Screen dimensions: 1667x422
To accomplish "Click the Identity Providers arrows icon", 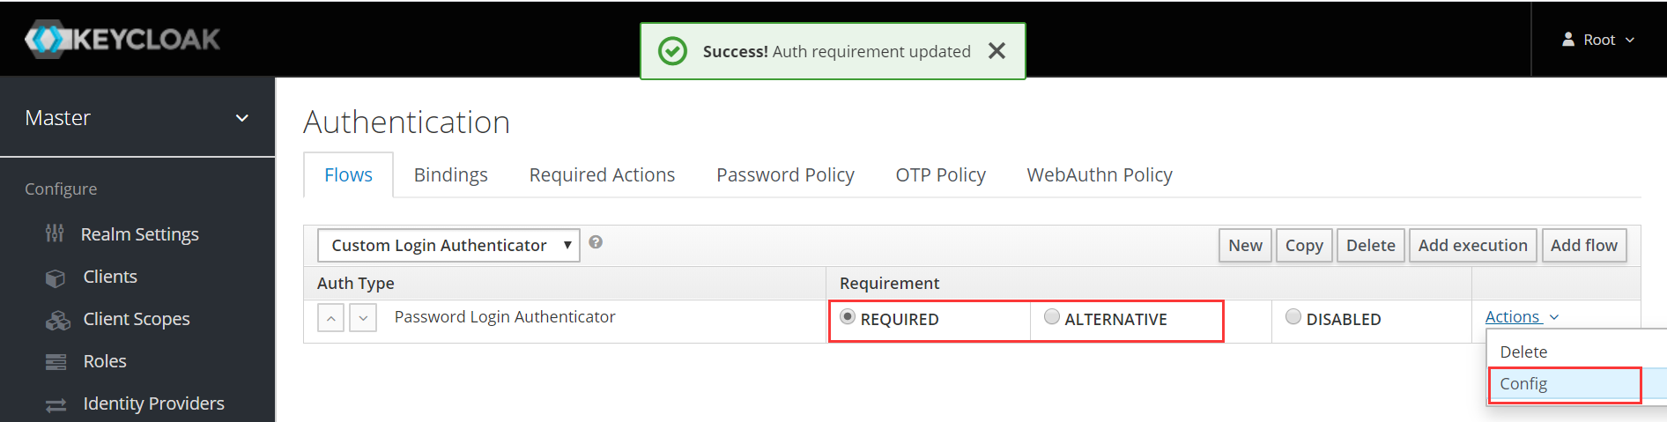I will coord(56,404).
